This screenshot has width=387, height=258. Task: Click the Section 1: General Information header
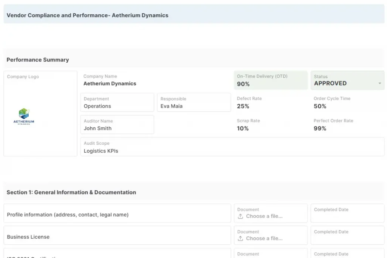point(72,192)
